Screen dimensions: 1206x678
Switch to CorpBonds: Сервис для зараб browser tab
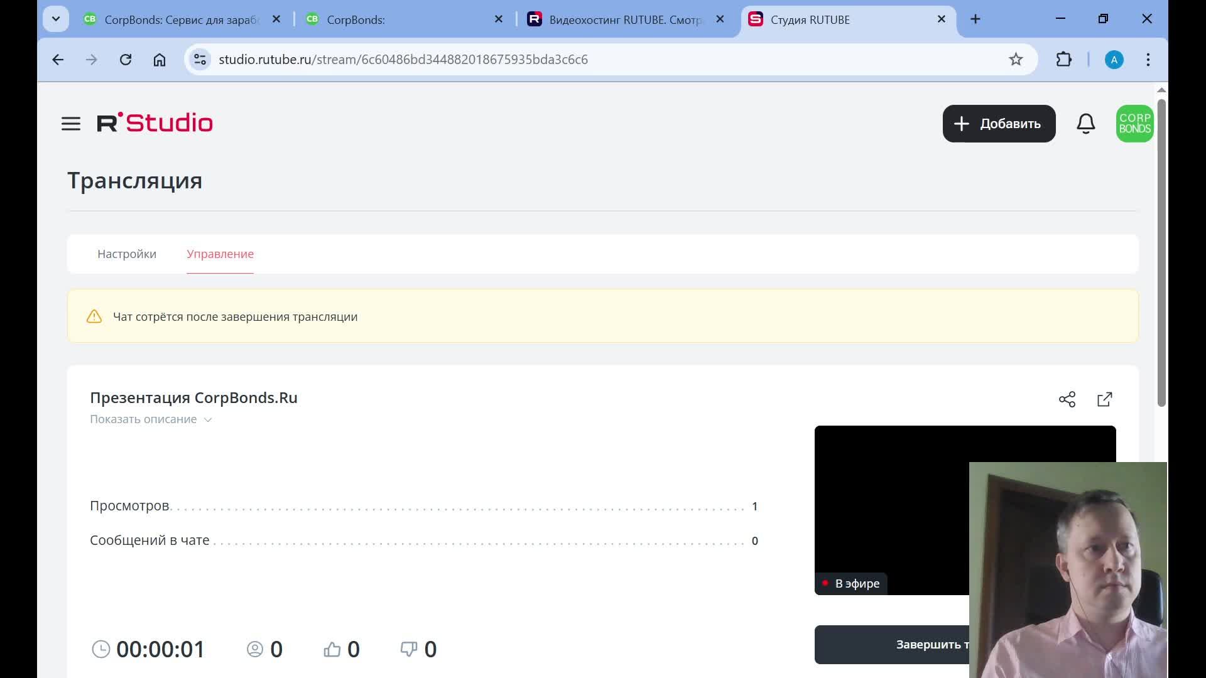click(182, 19)
